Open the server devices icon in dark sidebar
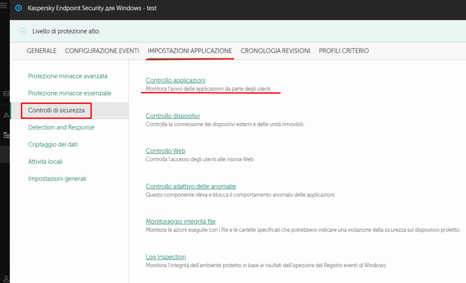This screenshot has height=283, width=466. tap(6, 94)
